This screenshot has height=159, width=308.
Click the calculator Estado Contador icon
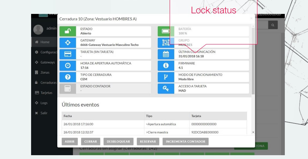point(68,89)
